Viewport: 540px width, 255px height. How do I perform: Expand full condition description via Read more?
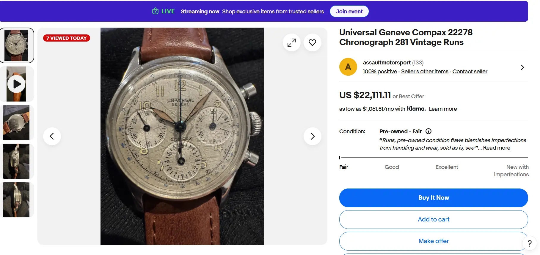[496, 148]
